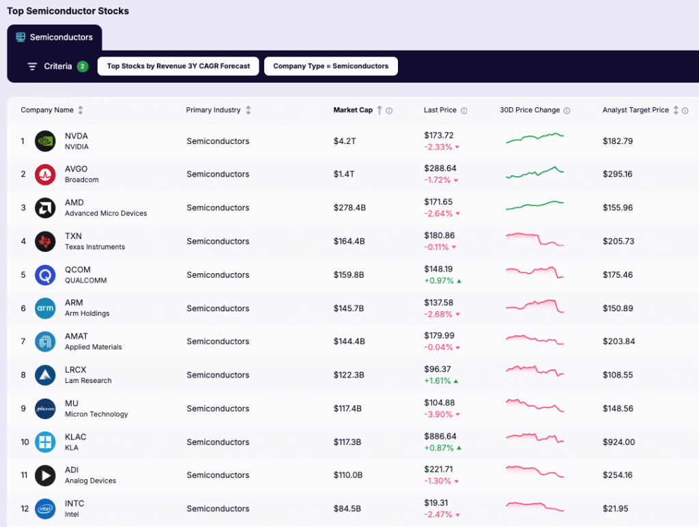
Task: View NVDA 30-day price sparkline
Action: coord(535,138)
